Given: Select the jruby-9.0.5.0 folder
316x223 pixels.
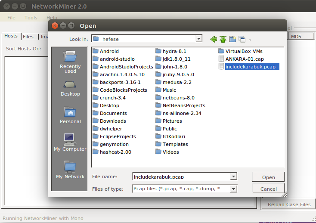Looking at the screenshot, I should click(x=175, y=74).
